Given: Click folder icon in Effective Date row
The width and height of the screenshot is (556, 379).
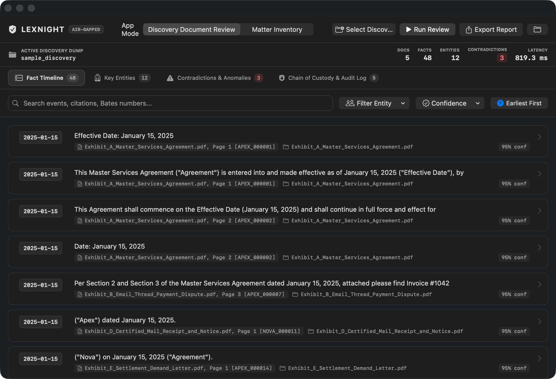Looking at the screenshot, I should pos(286,147).
